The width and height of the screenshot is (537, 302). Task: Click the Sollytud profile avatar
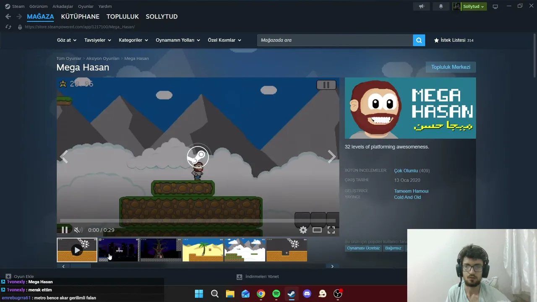(x=456, y=6)
